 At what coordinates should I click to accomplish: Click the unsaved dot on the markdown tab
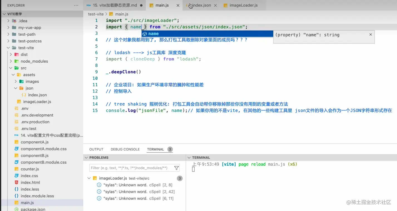tap(141, 5)
